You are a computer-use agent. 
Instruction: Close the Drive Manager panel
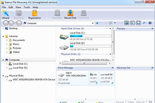pyautogui.click(x=112, y=68)
